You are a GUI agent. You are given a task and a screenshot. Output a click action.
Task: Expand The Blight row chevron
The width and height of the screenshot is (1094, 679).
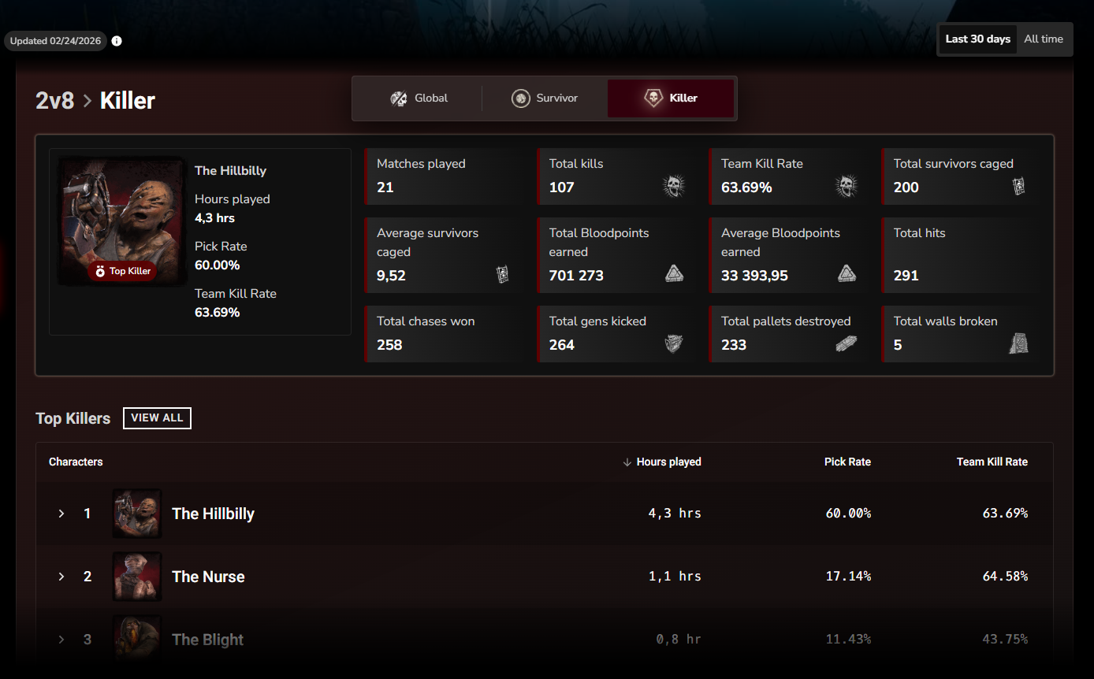(61, 640)
